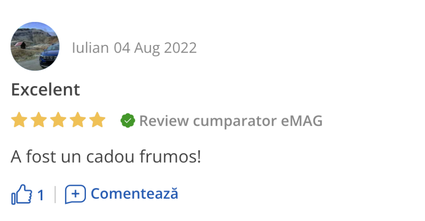This screenshot has width=425, height=221.
Task: Open Iulian's circular profile avatar
Action: (35, 46)
